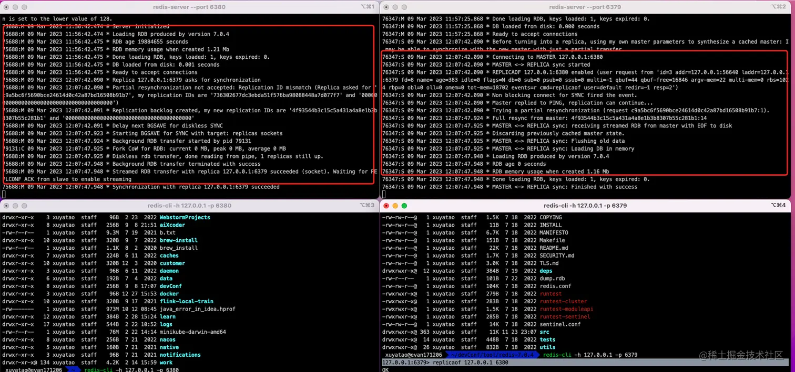
Task: Click 'Loading DB in memory' log line
Action: (508, 148)
